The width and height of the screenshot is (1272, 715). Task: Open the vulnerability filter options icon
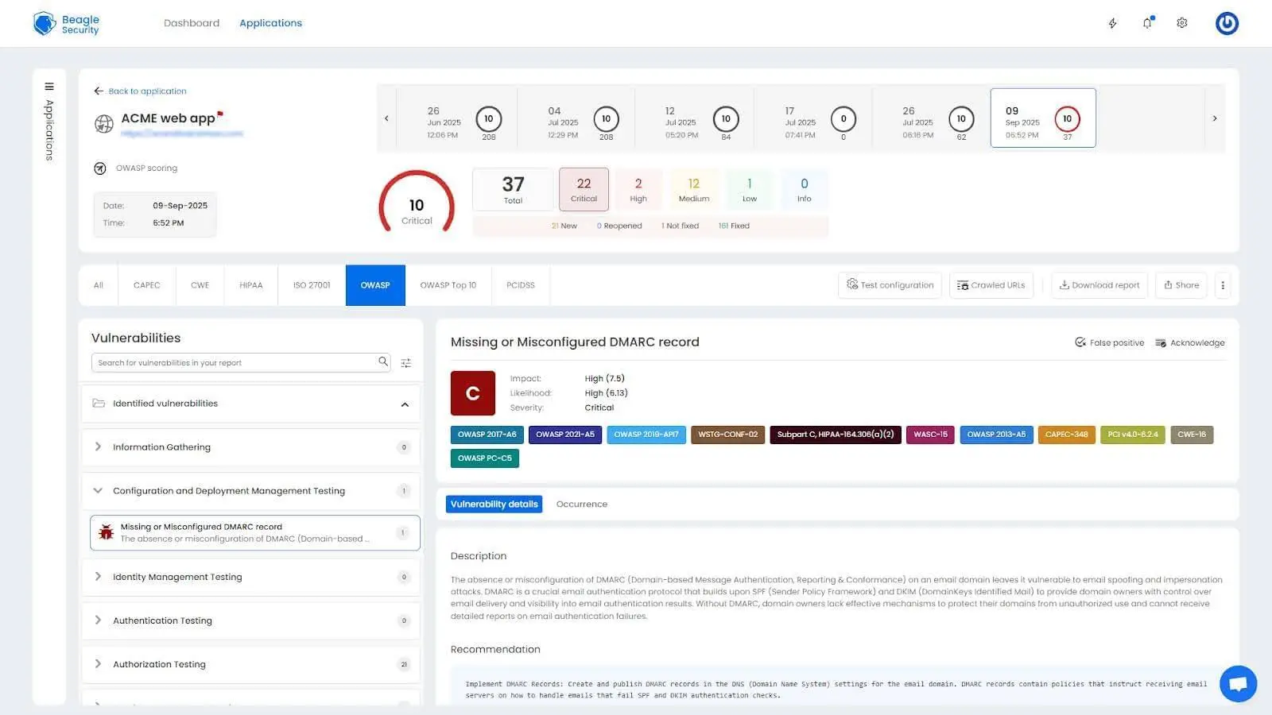click(406, 362)
